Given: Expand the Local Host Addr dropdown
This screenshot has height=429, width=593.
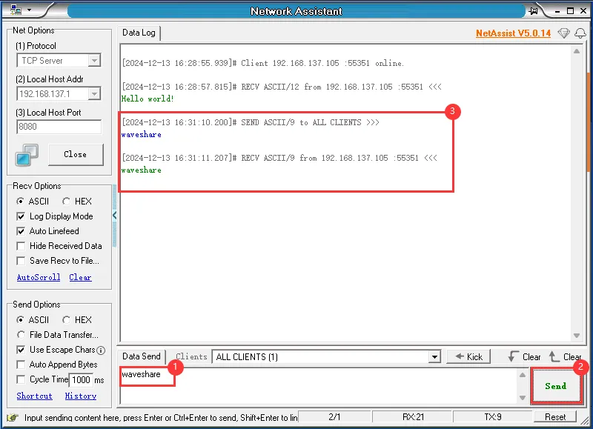Looking at the screenshot, I should [x=94, y=94].
